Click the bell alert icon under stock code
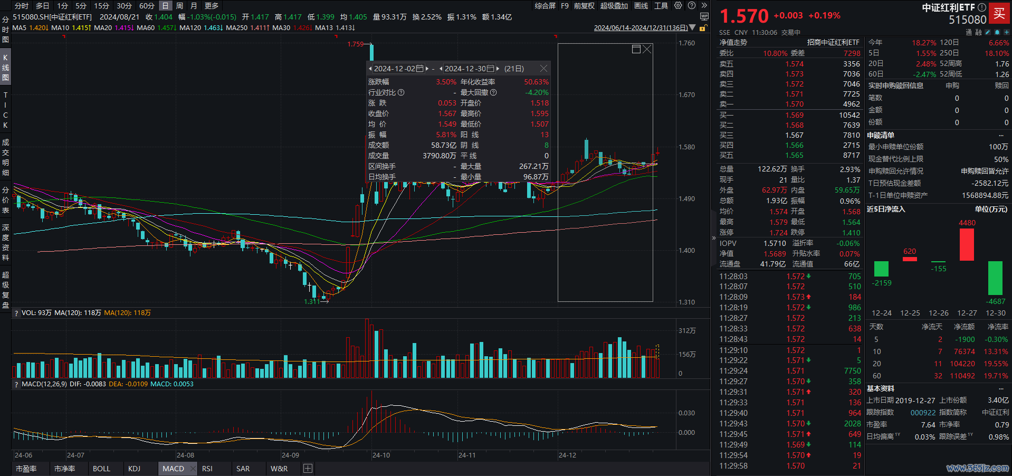Image resolution: width=1012 pixels, height=476 pixels. pos(997,32)
